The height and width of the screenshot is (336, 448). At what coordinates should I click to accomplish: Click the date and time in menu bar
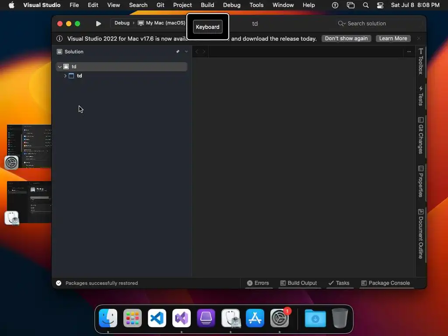tap(415, 5)
